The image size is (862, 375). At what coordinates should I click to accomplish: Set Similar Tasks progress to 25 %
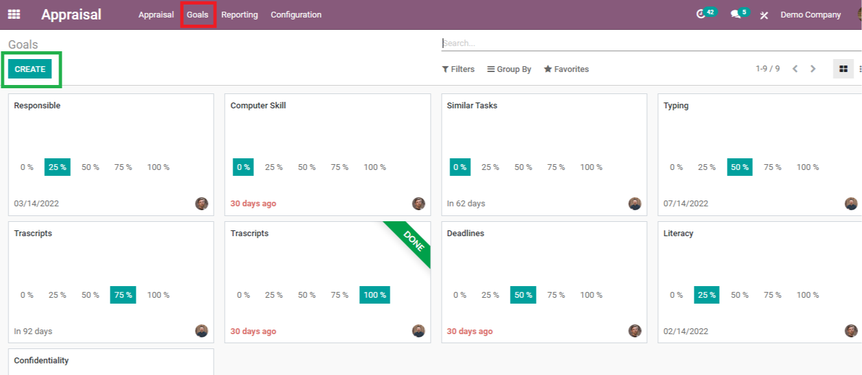click(x=490, y=167)
